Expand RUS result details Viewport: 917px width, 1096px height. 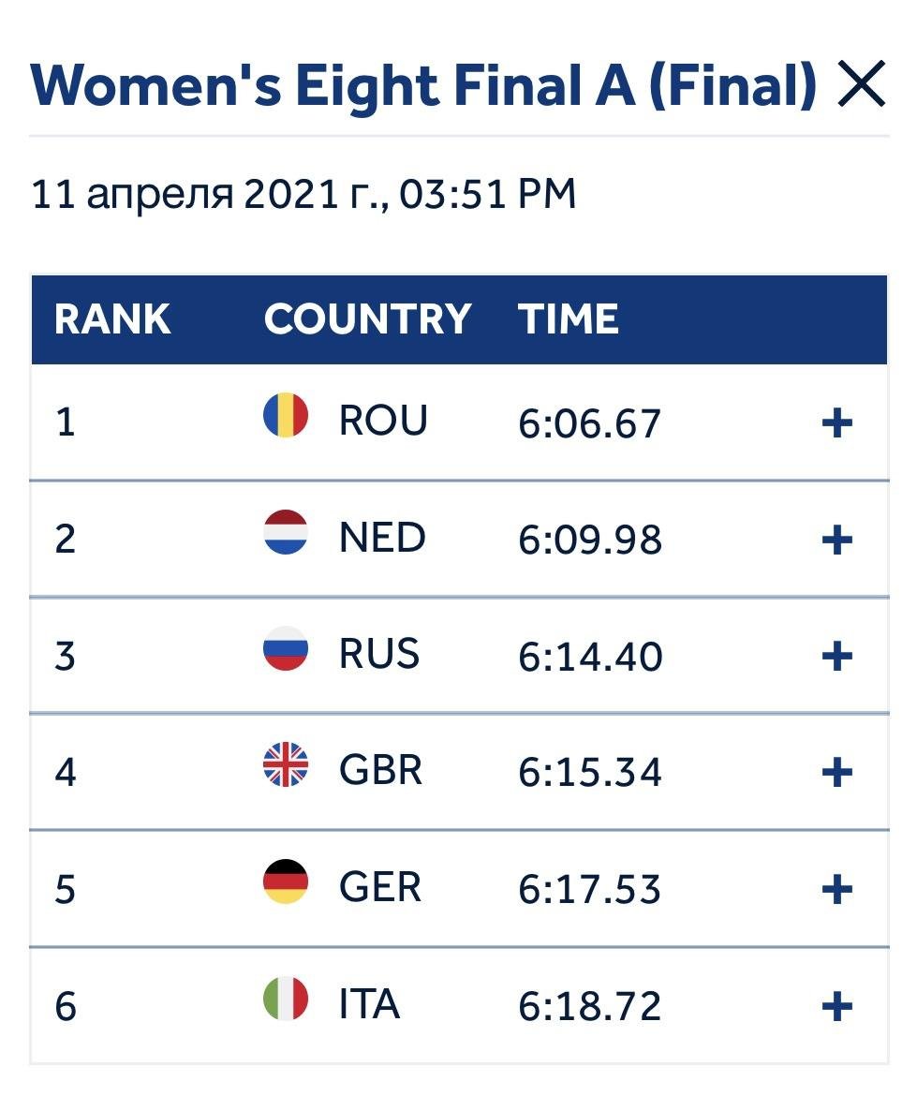tap(836, 657)
